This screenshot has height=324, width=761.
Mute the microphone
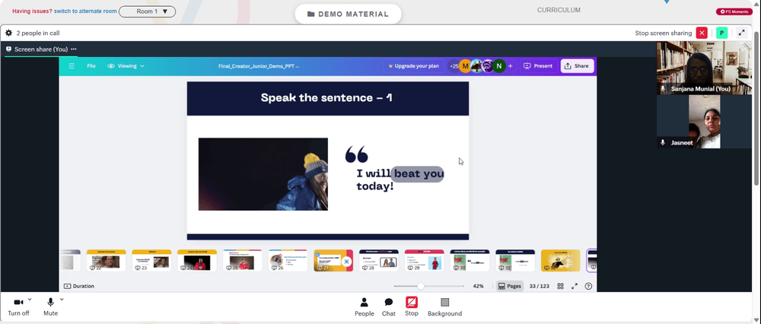(x=50, y=307)
